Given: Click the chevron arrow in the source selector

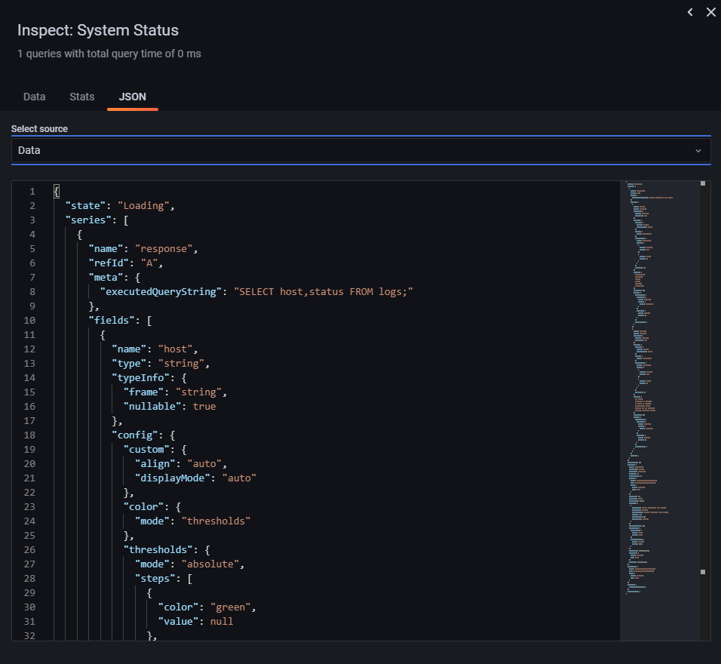Looking at the screenshot, I should [x=698, y=150].
